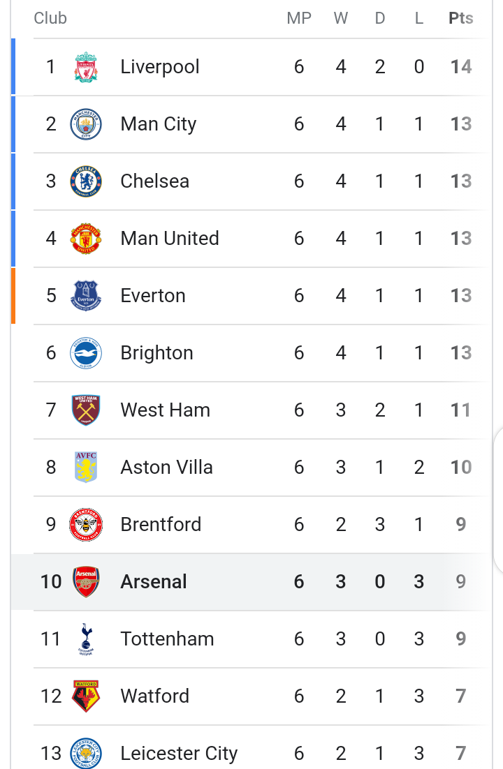Click the Arsenal cannon crest
This screenshot has width=503, height=769.
(86, 582)
